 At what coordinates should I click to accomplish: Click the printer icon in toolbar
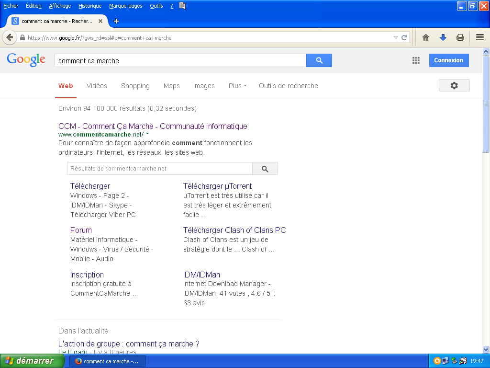460,37
